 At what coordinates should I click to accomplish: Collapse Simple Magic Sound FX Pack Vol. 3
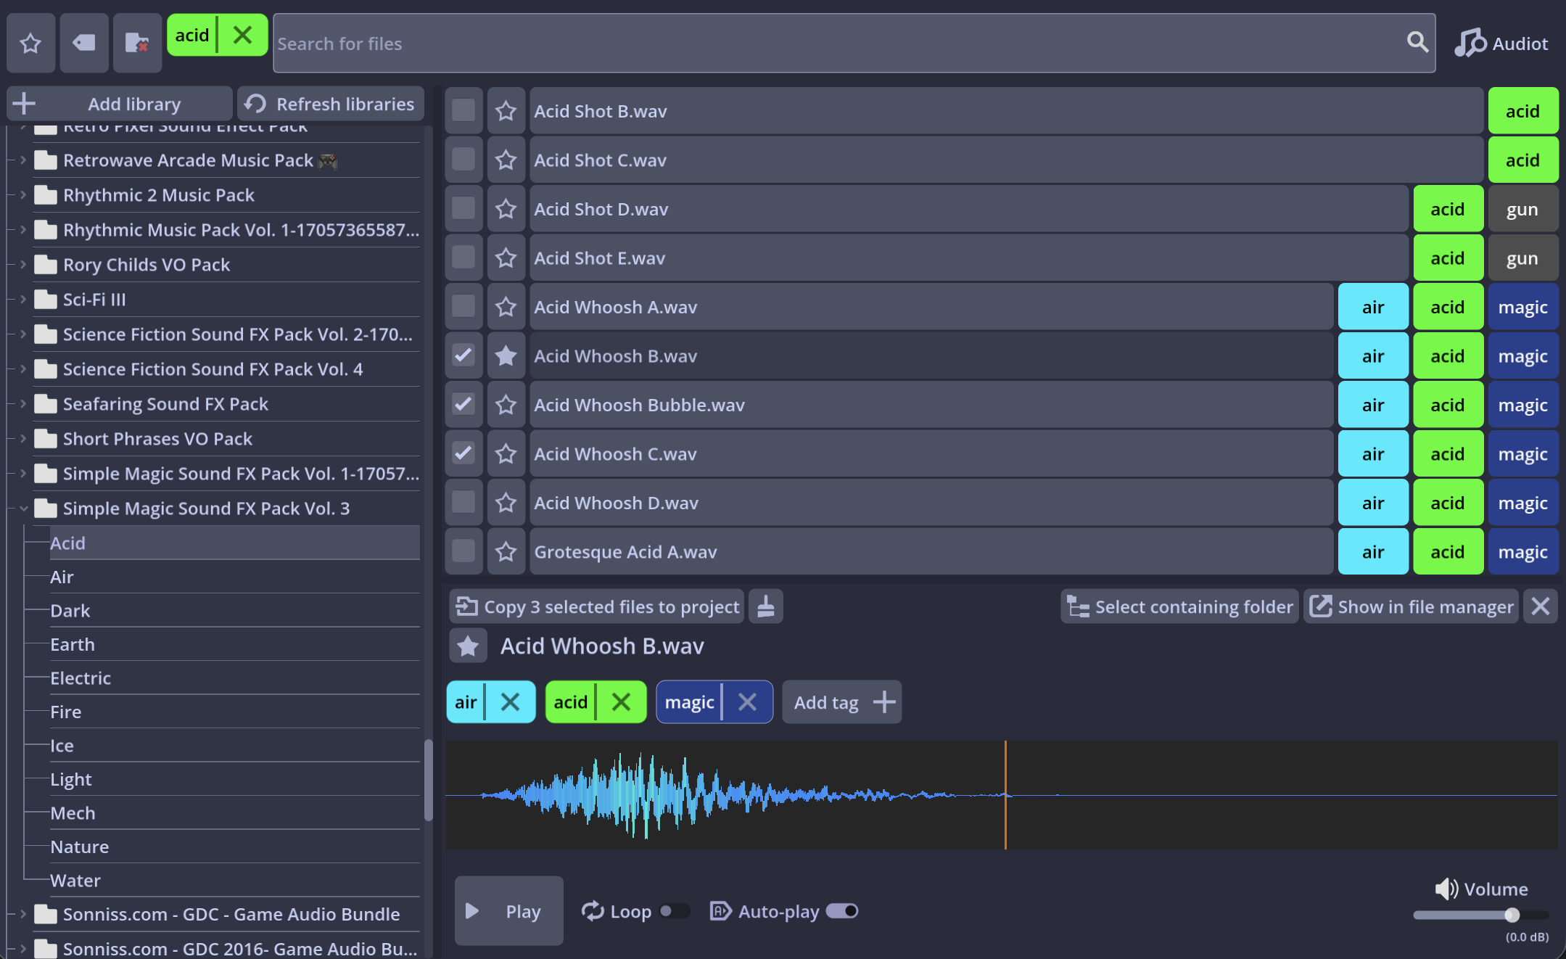tap(23, 509)
